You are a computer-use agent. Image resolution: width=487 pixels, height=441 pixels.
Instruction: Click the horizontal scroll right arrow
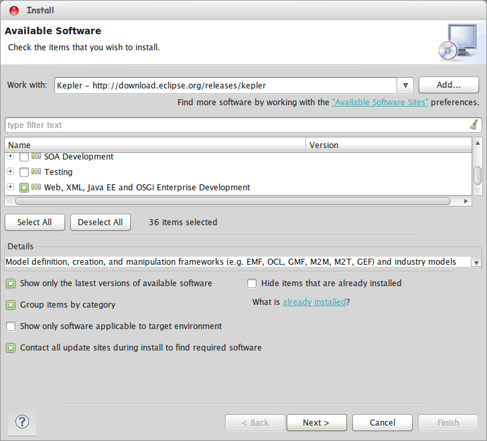(x=466, y=201)
